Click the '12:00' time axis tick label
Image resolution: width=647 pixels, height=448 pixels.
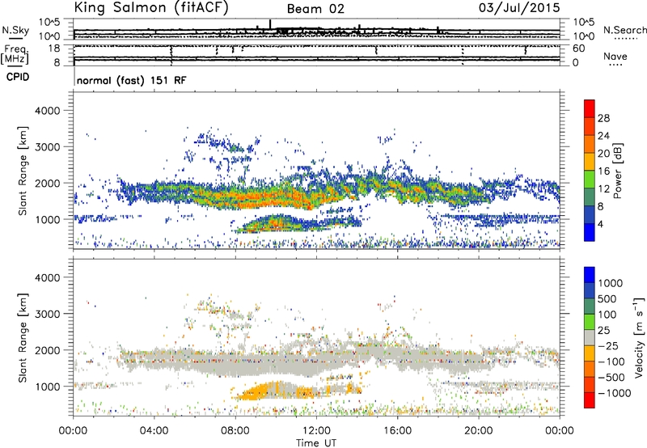pos(316,431)
